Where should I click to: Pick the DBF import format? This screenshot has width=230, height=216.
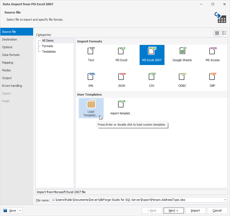point(213,80)
